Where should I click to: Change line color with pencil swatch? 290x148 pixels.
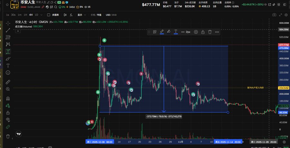(162, 32)
